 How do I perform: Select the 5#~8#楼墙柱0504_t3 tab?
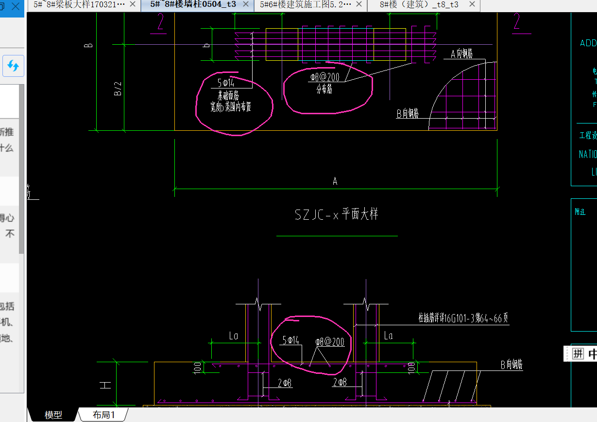[193, 5]
